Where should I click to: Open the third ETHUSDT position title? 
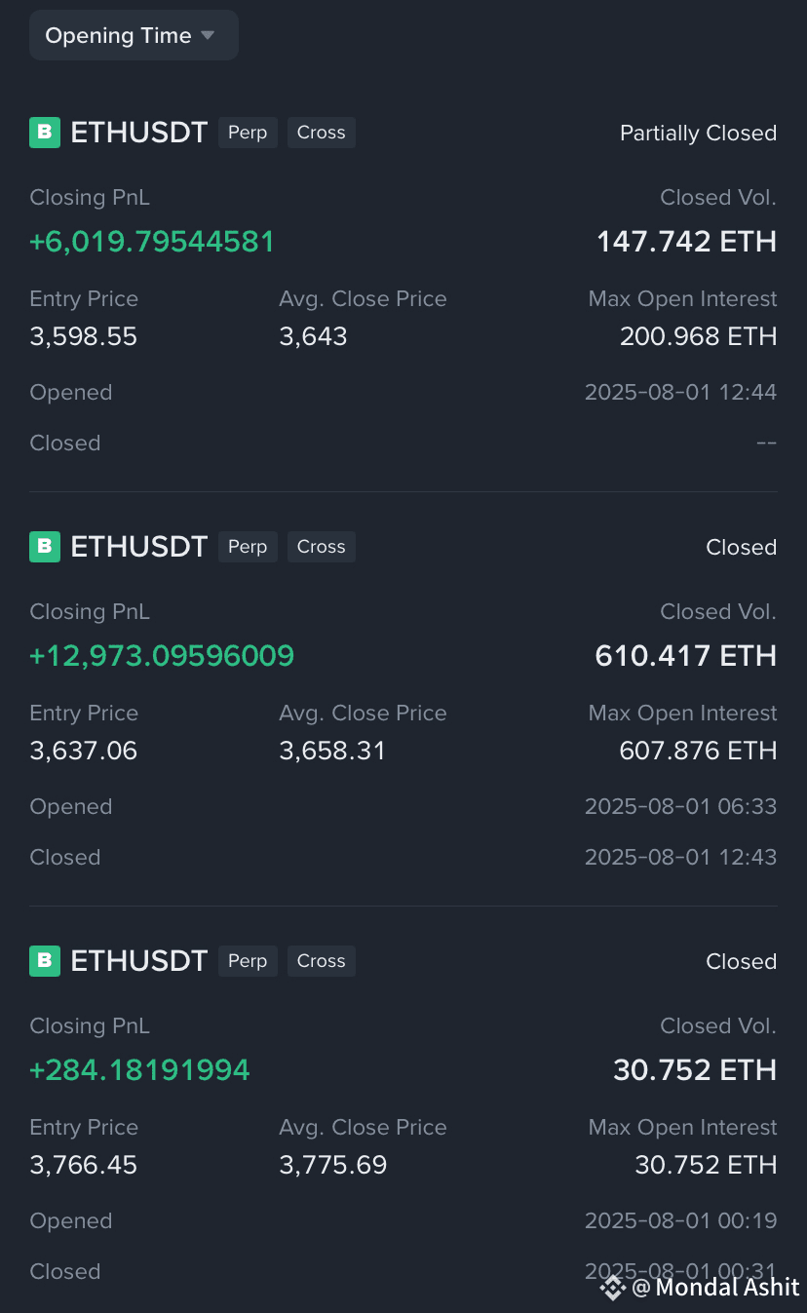pos(139,961)
